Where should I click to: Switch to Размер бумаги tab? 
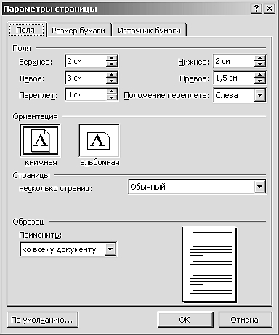(78, 31)
